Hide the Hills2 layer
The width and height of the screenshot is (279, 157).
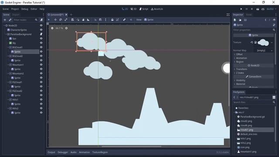click(41, 108)
